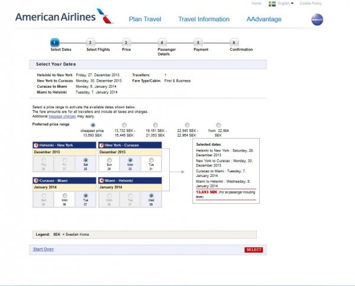Viewport: 355px width, 286px height.
Task: Click step 2 Select Flights marker
Action: pos(90,43)
